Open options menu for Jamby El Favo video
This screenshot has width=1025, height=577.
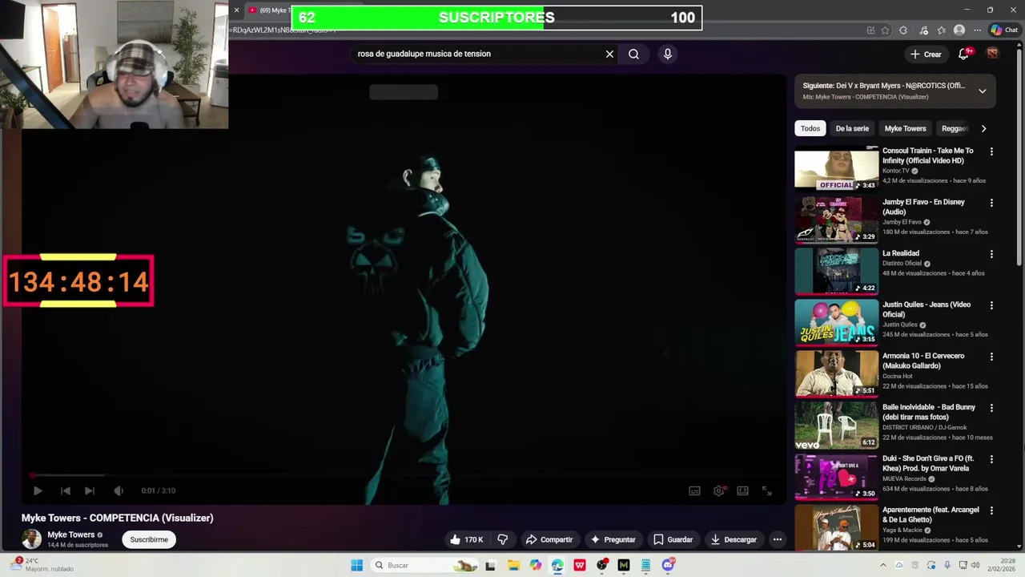click(x=991, y=203)
